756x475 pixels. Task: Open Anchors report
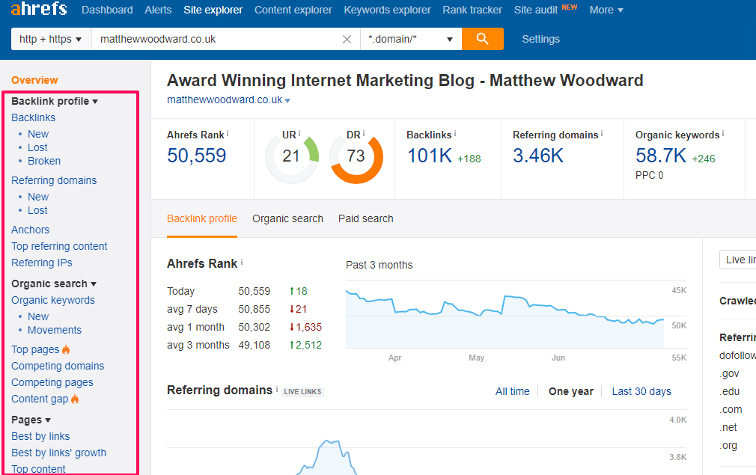pyautogui.click(x=31, y=230)
